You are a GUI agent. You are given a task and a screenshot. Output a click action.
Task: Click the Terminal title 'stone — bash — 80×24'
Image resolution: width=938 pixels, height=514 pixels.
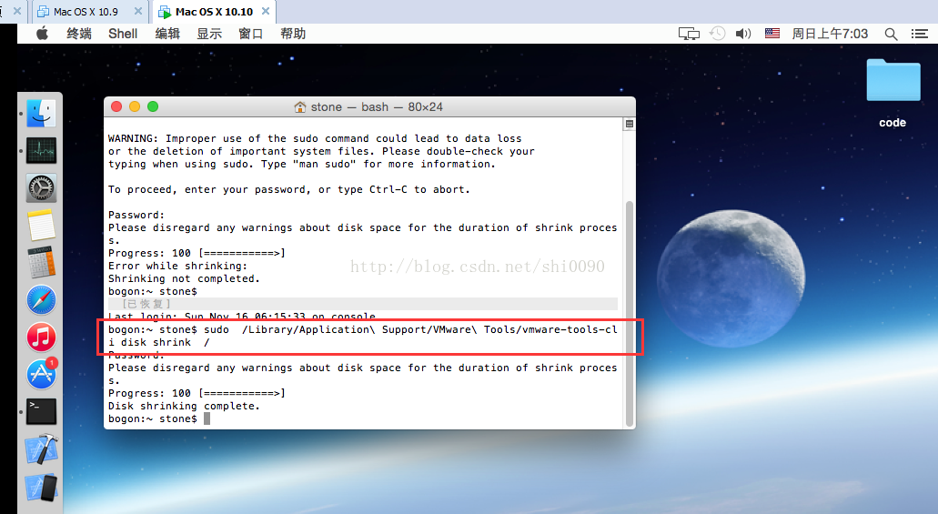point(377,107)
